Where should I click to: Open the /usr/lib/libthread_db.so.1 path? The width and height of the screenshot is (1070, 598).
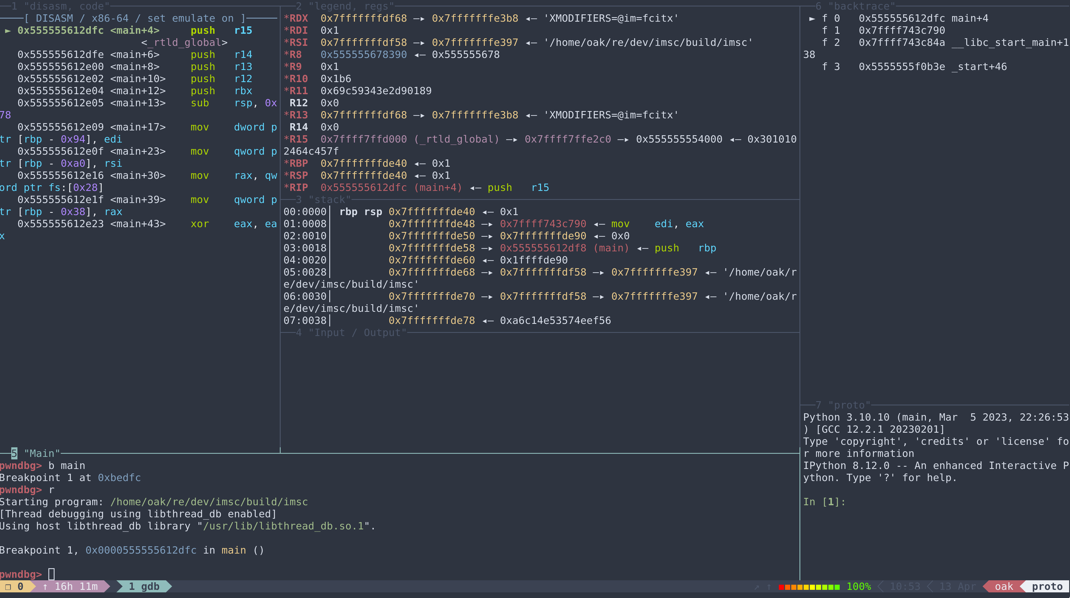point(283,526)
